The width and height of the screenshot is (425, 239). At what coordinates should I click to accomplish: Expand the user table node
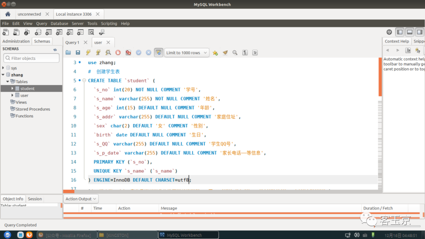13,95
